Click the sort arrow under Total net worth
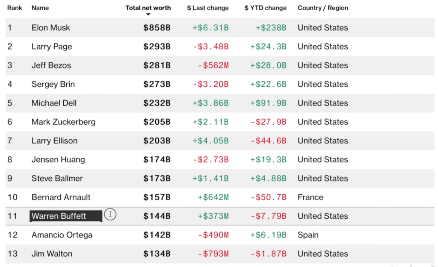The width and height of the screenshot is (438, 267). pyautogui.click(x=148, y=14)
